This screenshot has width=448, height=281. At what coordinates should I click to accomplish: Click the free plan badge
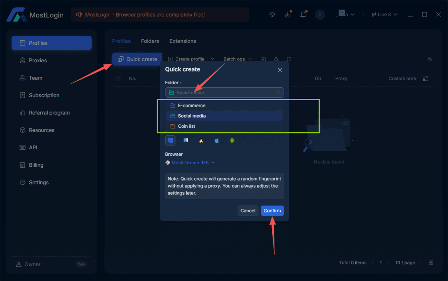coord(81,264)
